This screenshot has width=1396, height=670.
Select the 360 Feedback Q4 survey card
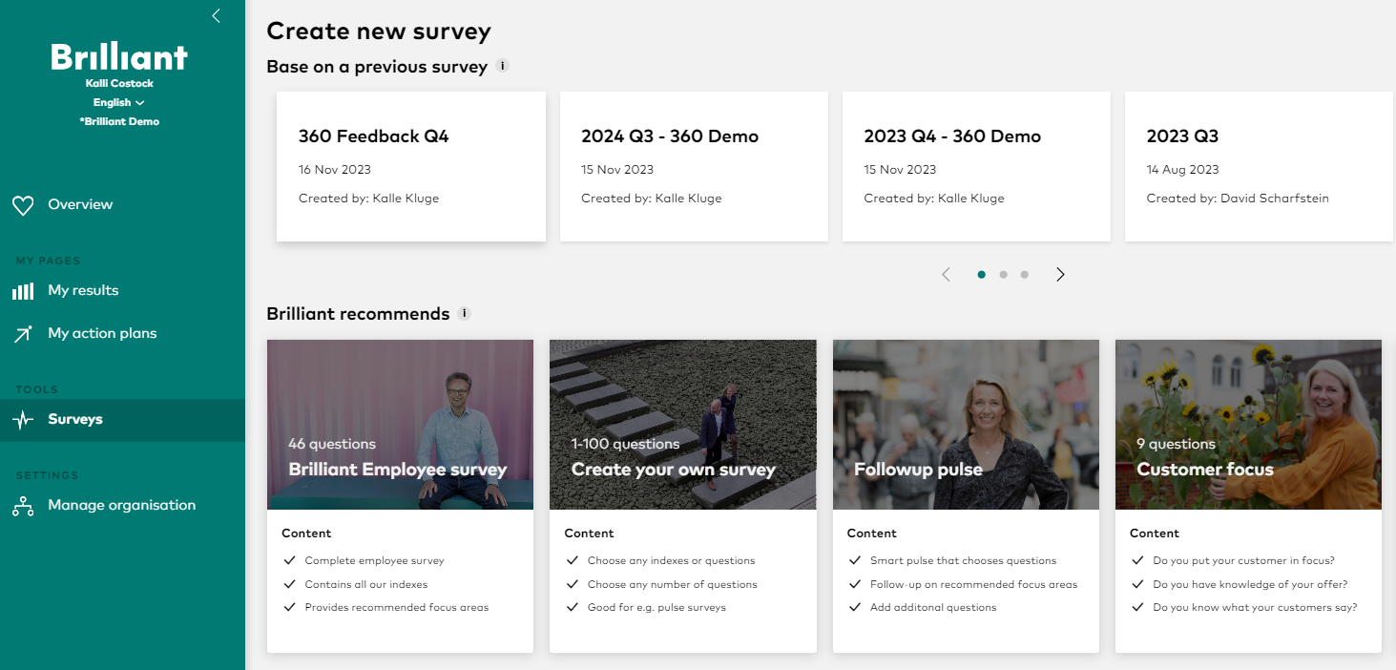click(x=411, y=166)
